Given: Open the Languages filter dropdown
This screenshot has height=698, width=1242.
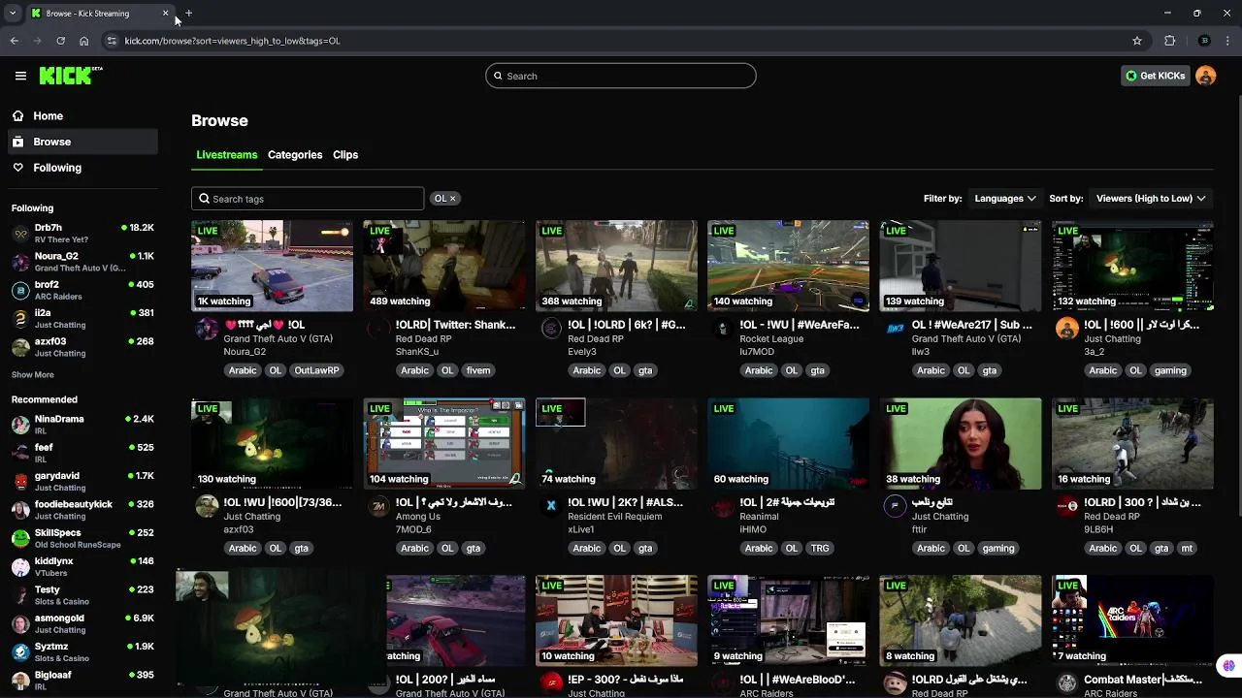Looking at the screenshot, I should pos(1005,199).
